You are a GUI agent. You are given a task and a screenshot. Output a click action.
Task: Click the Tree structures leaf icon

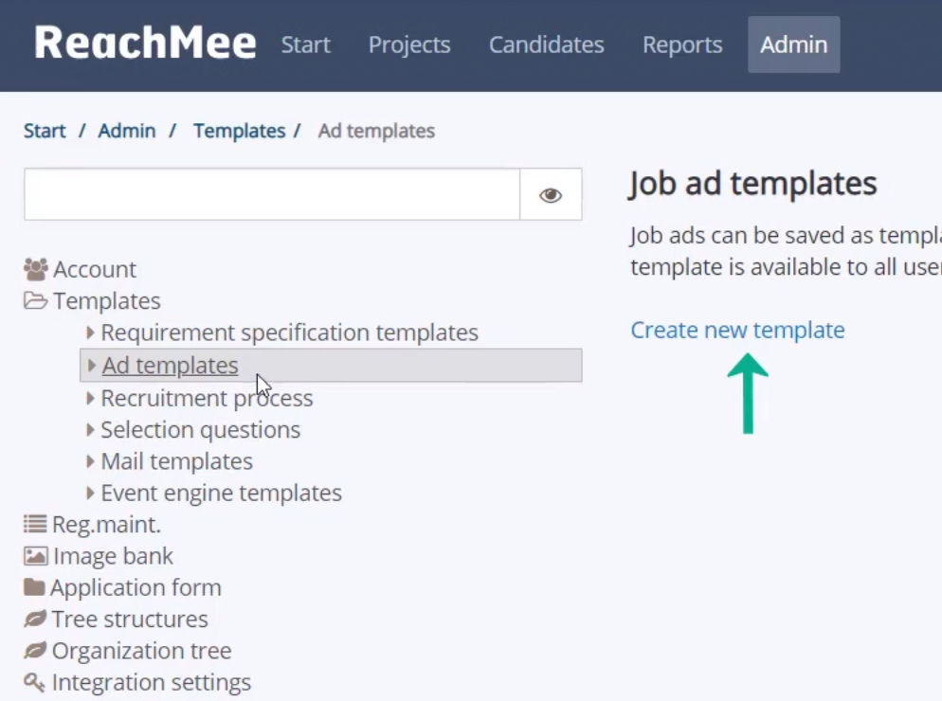point(35,619)
